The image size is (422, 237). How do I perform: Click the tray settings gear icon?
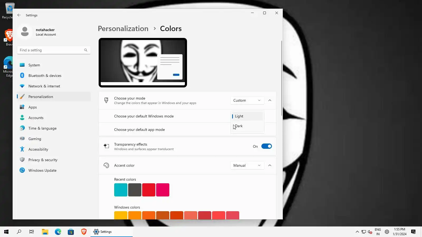(387, 232)
